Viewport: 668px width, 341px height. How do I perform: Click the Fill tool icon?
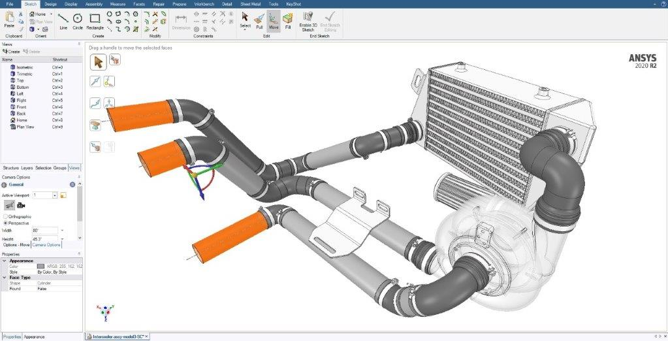click(x=288, y=21)
